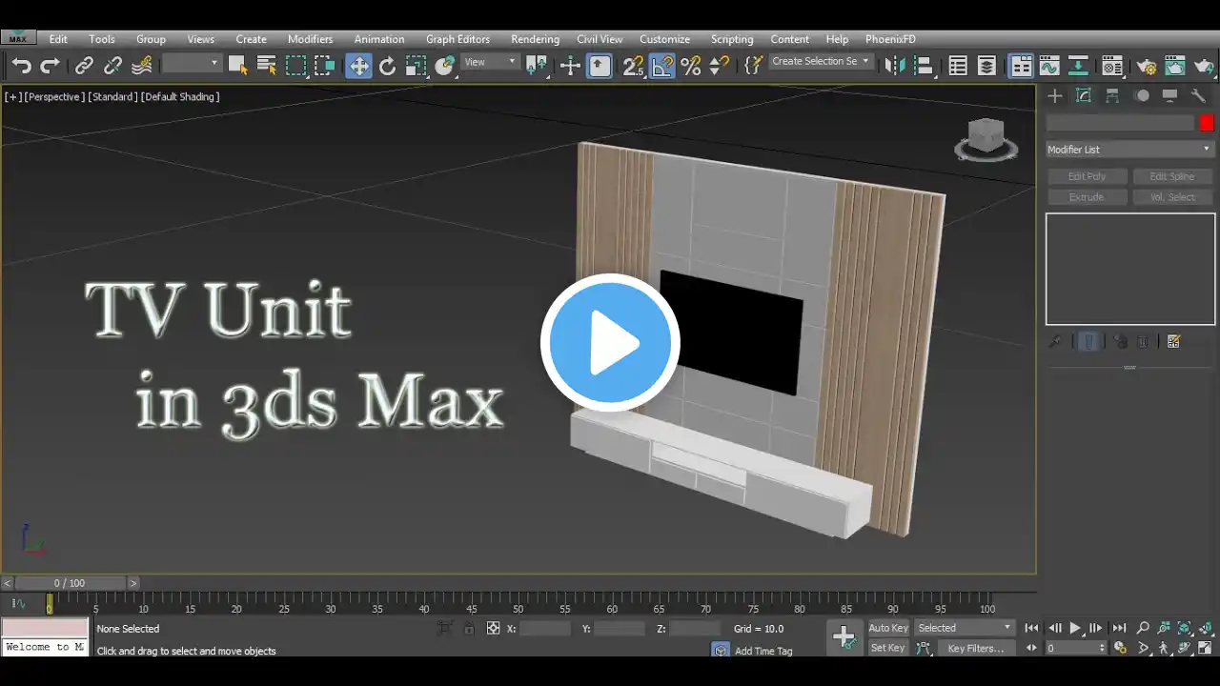Click the Align tool icon
Screen dimensions: 1220x686
coord(923,66)
